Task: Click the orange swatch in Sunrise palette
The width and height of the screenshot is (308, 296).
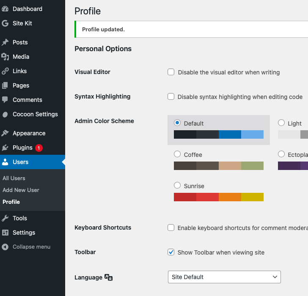Action: pos(230,197)
